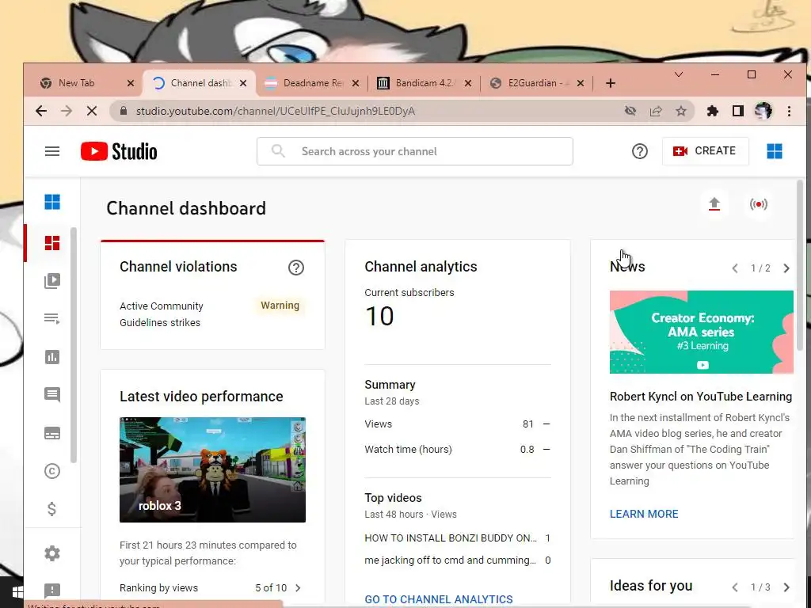Close the New Tab tab
Viewport: 811px width, 608px height.
coord(131,82)
